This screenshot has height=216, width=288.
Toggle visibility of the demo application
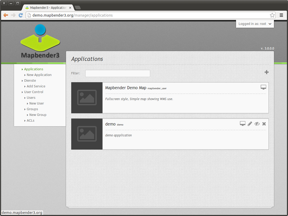click(257, 124)
